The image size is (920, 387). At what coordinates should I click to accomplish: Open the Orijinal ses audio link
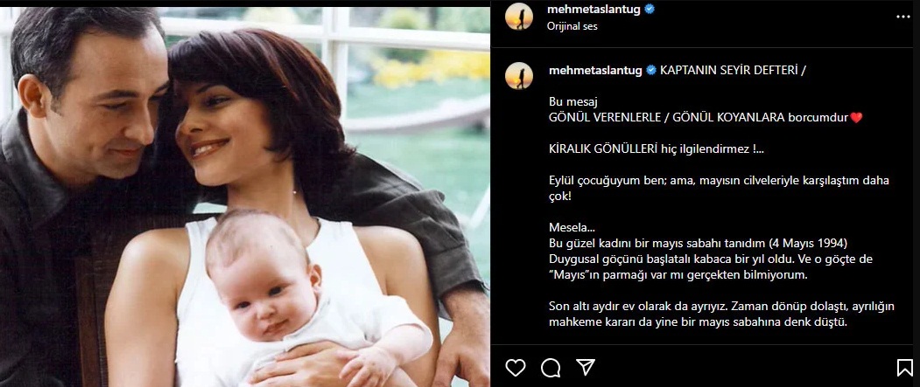(x=572, y=26)
